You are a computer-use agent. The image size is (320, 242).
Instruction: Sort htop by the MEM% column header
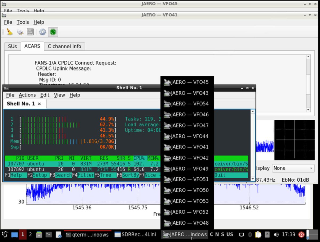[x=153, y=158]
